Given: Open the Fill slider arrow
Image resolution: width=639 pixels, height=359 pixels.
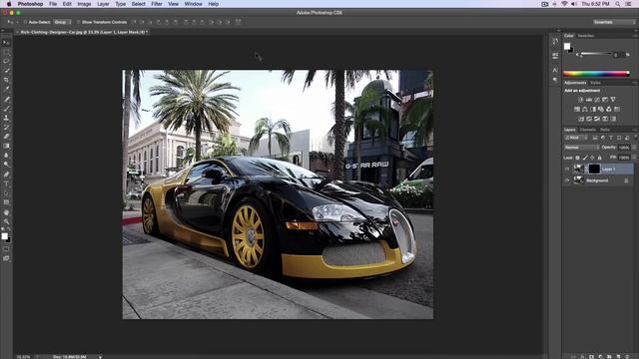Looking at the screenshot, I should point(634,158).
